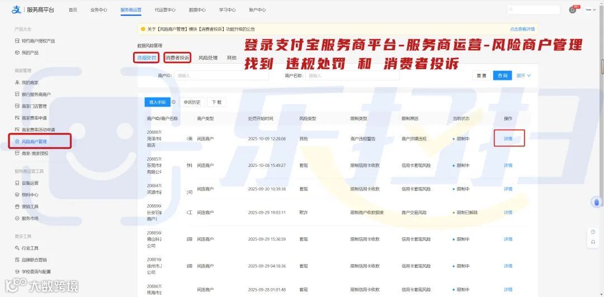Click the icon beside 营销工具
604x297 pixels.
pyautogui.click(x=17, y=207)
